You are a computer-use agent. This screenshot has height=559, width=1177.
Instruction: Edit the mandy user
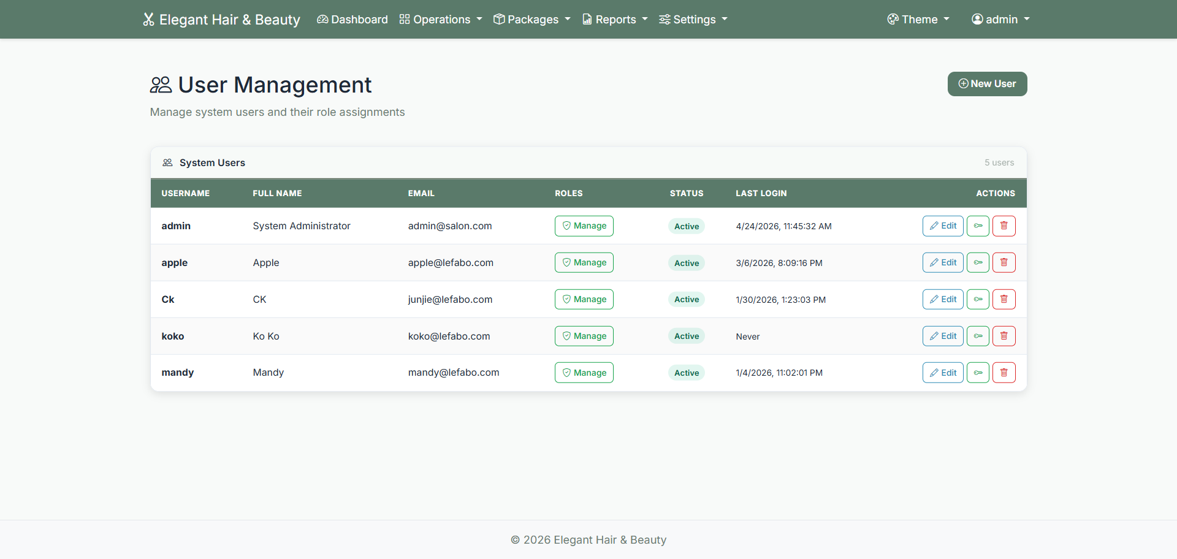click(x=943, y=373)
